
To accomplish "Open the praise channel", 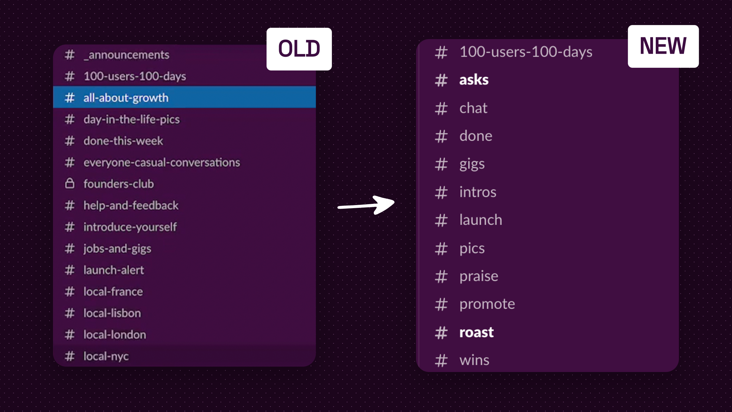I will [x=479, y=276].
